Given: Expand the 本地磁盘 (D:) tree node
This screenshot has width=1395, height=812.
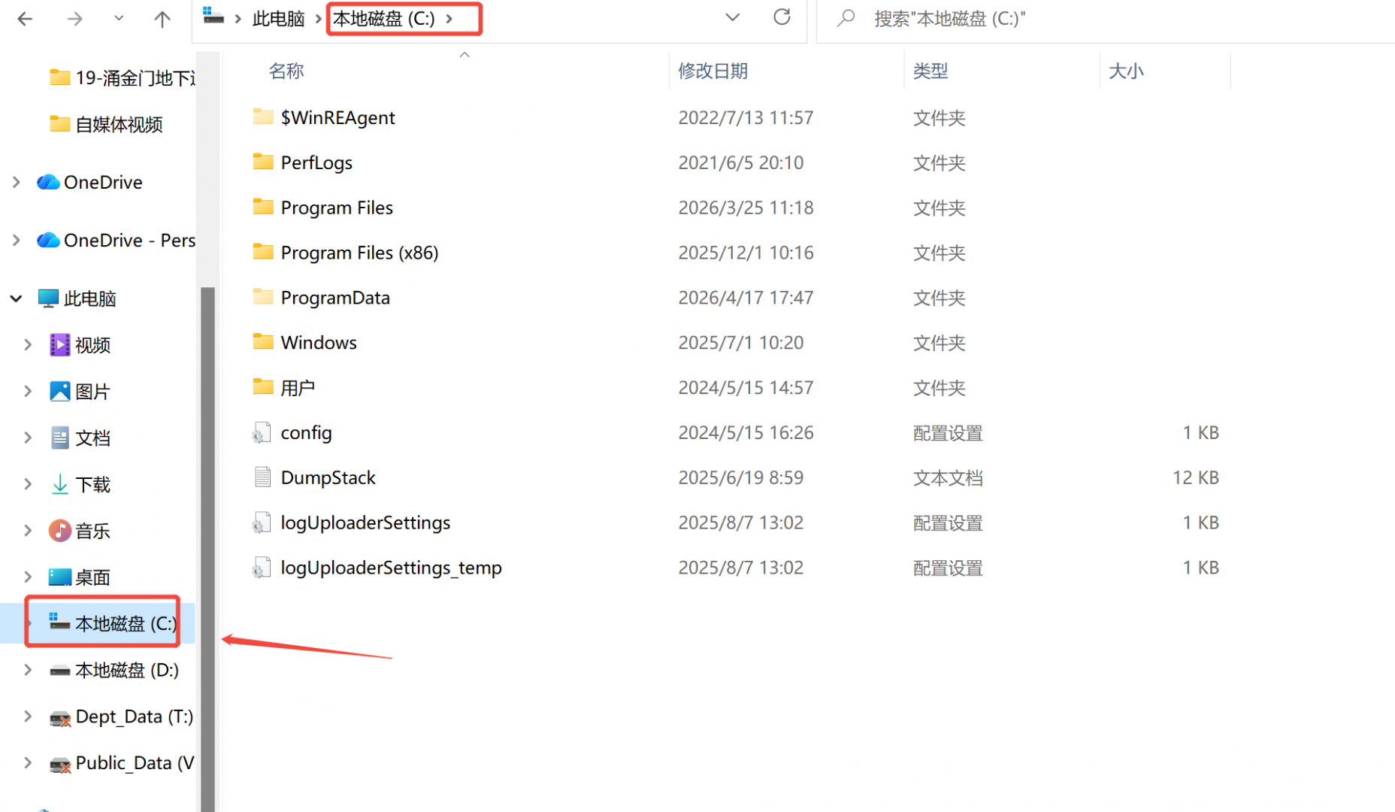Looking at the screenshot, I should (28, 670).
